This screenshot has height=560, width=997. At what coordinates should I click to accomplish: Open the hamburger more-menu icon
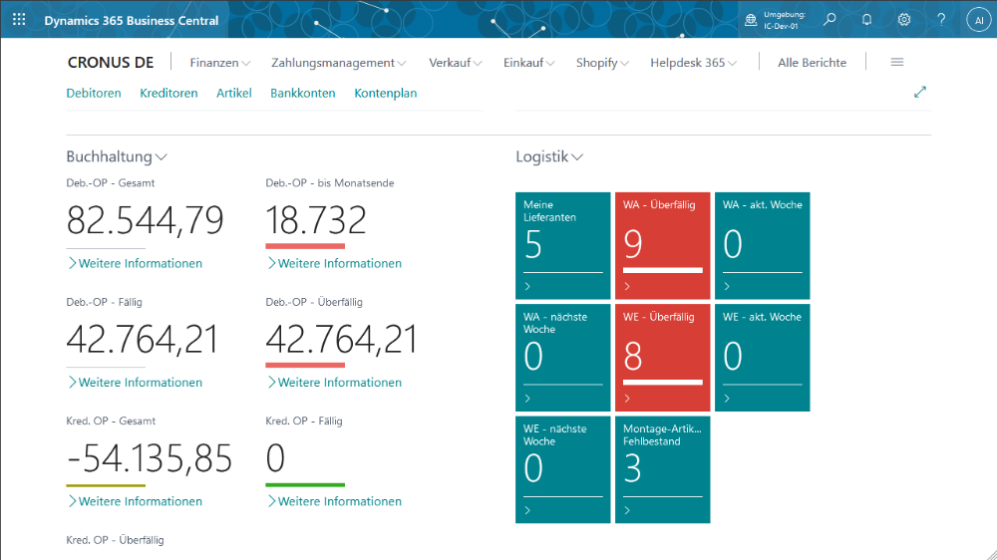coord(897,63)
